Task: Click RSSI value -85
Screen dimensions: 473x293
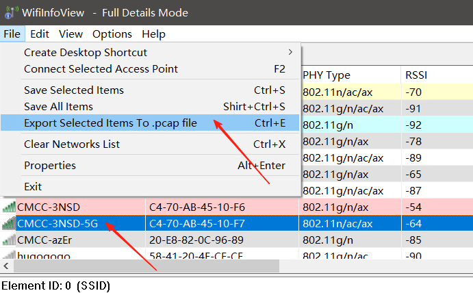Action: pos(413,240)
